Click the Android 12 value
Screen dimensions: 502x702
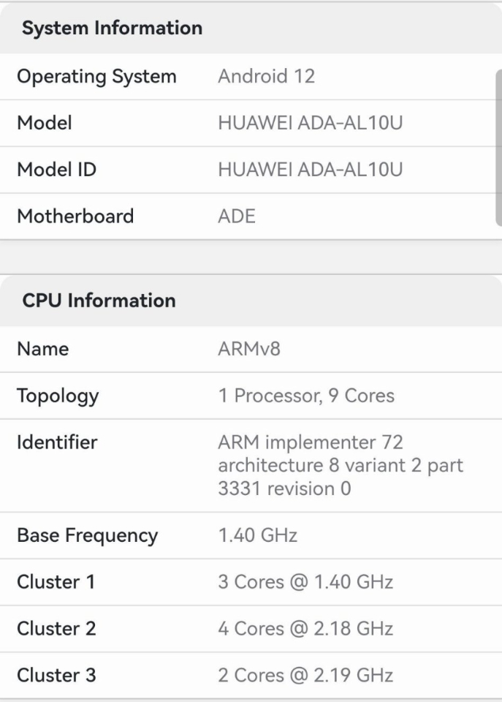pos(266,76)
